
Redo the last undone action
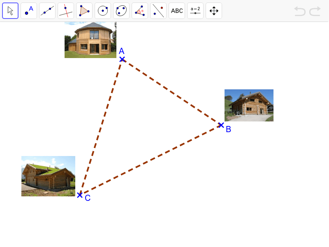pyautogui.click(x=315, y=11)
